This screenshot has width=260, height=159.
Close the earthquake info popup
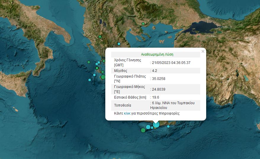point(203,52)
